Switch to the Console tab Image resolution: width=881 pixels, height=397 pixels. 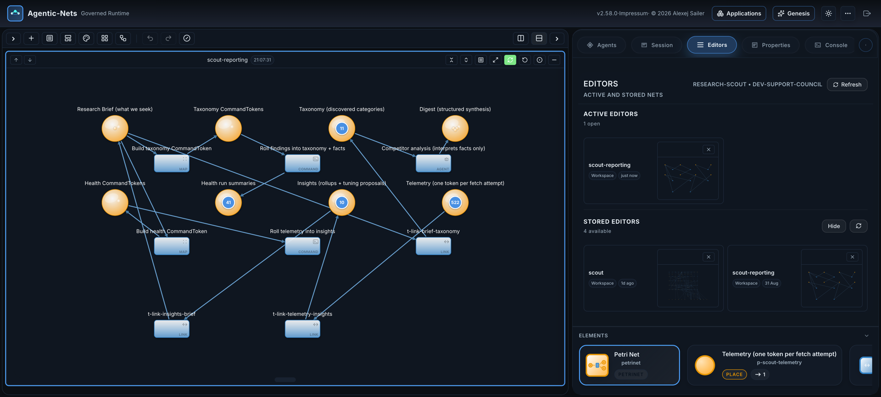coord(831,45)
